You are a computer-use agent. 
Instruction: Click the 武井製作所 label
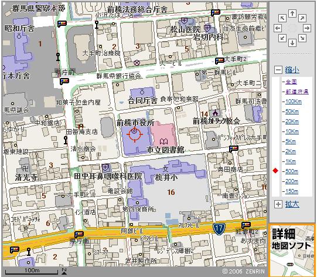click(141, 261)
